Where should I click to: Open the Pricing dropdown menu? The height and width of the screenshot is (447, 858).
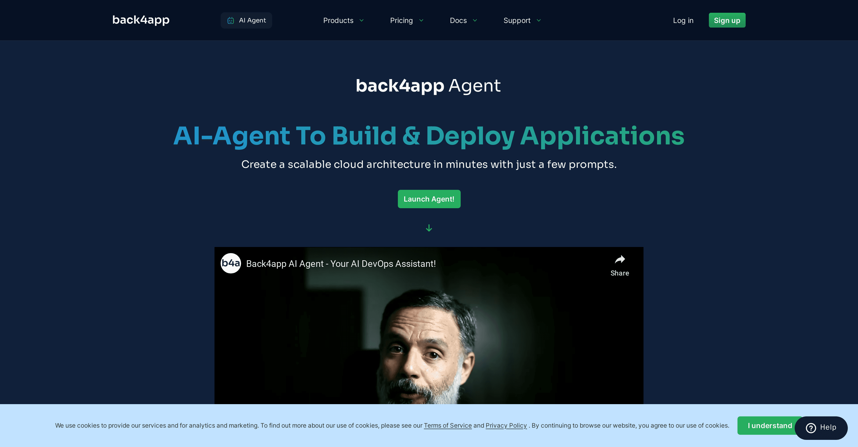coord(406,20)
